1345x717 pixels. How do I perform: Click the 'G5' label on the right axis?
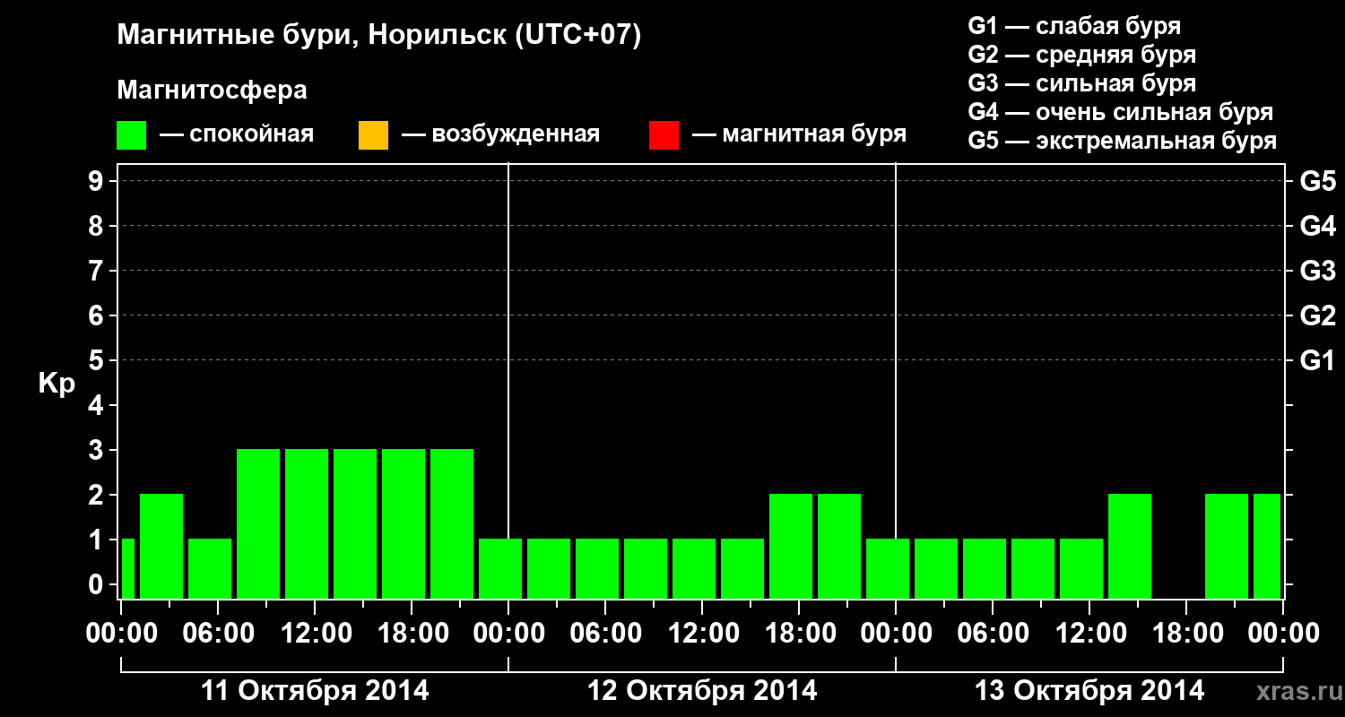pos(1317,181)
